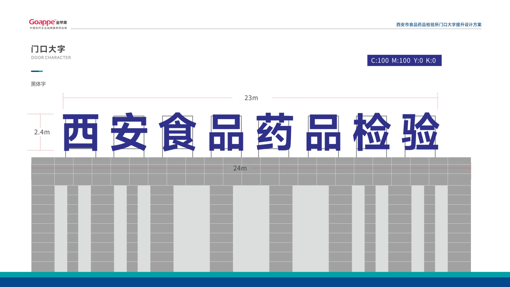The height and width of the screenshot is (287, 510).
Task: Select the large 安 character
Action: coord(129,132)
